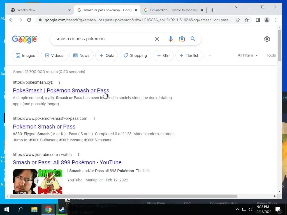Open Windows taskbar search

(x=20, y=209)
